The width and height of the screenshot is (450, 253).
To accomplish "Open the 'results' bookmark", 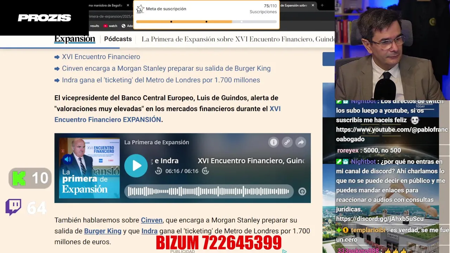I will (x=95, y=26).
